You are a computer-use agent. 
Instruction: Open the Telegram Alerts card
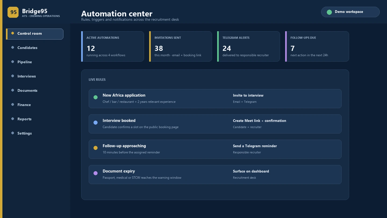tap(249, 46)
